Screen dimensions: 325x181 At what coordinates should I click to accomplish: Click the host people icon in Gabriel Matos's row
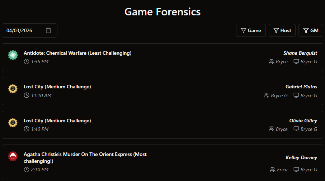[266, 96]
